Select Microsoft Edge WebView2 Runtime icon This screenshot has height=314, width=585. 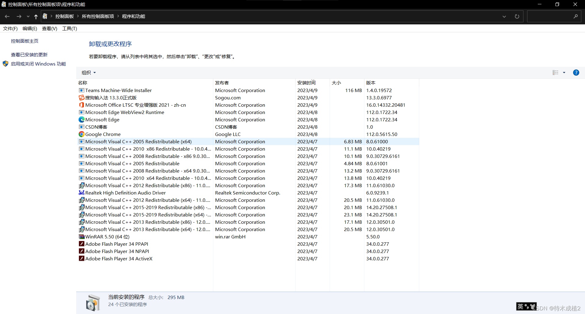click(82, 112)
